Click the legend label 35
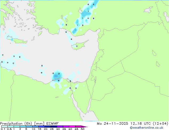Image resolution: width=169 pixels, height=130 pixels. [64, 129]
